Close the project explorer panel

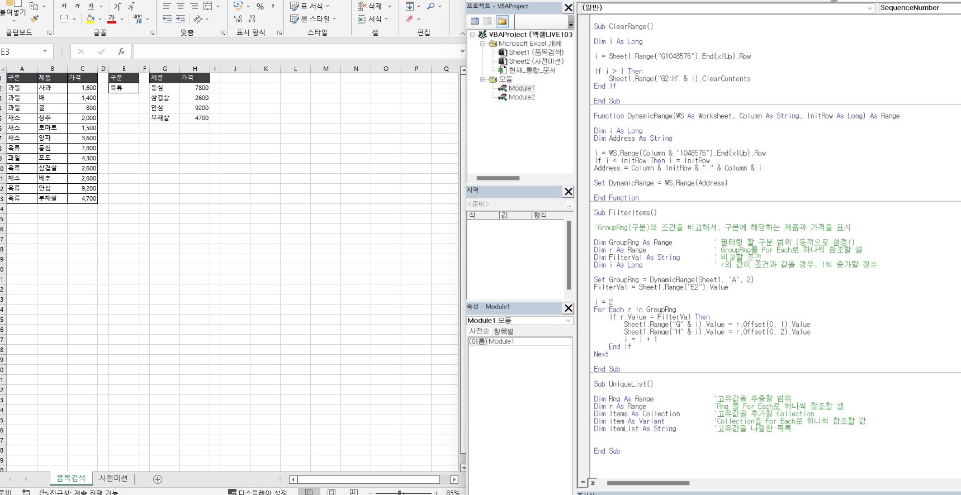pos(569,8)
